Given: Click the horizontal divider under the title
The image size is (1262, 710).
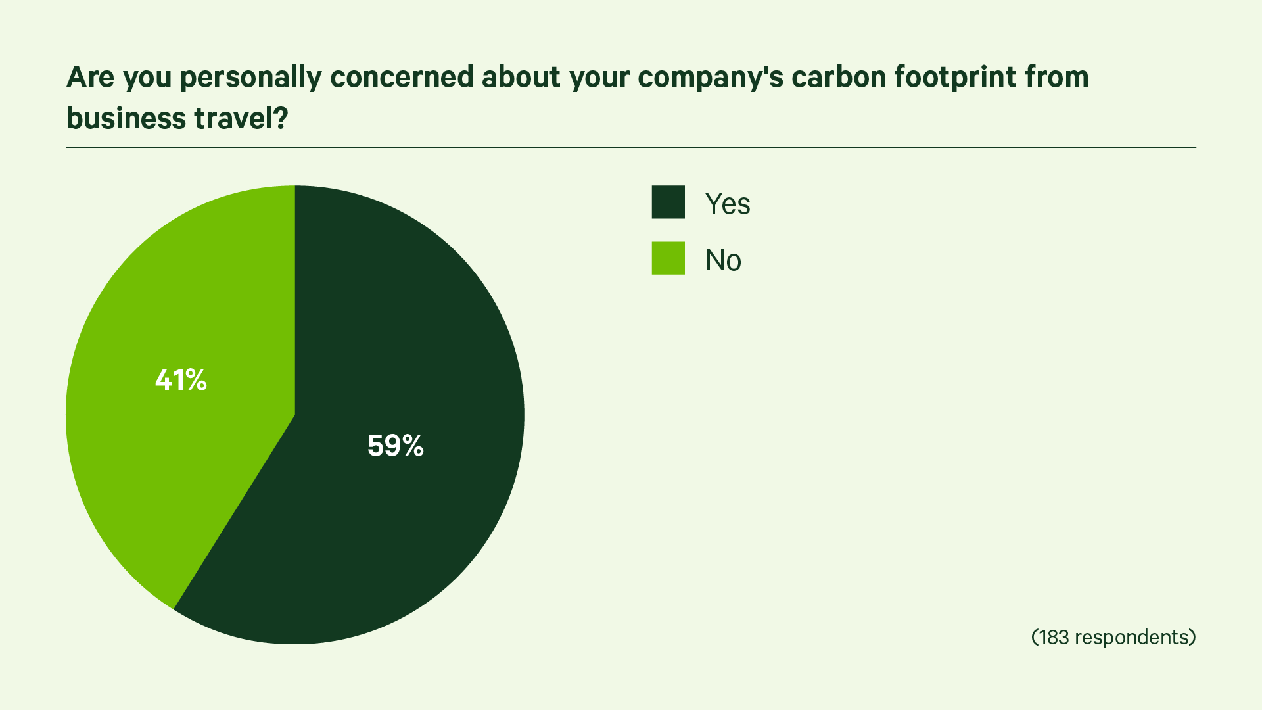Looking at the screenshot, I should pos(631,148).
